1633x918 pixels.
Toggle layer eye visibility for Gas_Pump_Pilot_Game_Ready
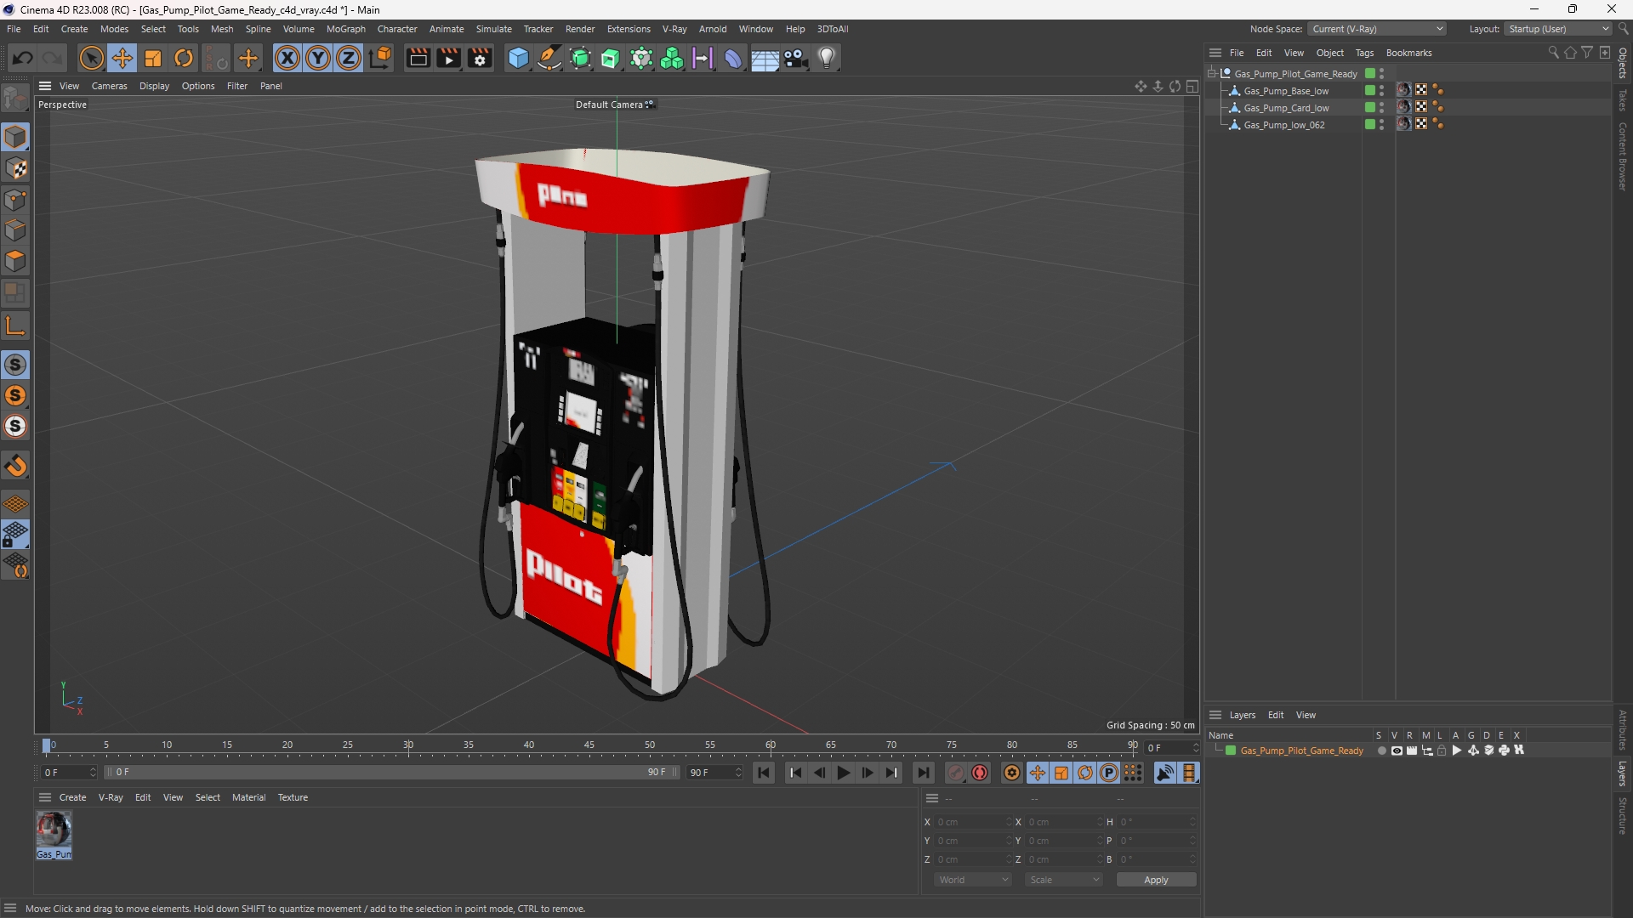[1397, 751]
